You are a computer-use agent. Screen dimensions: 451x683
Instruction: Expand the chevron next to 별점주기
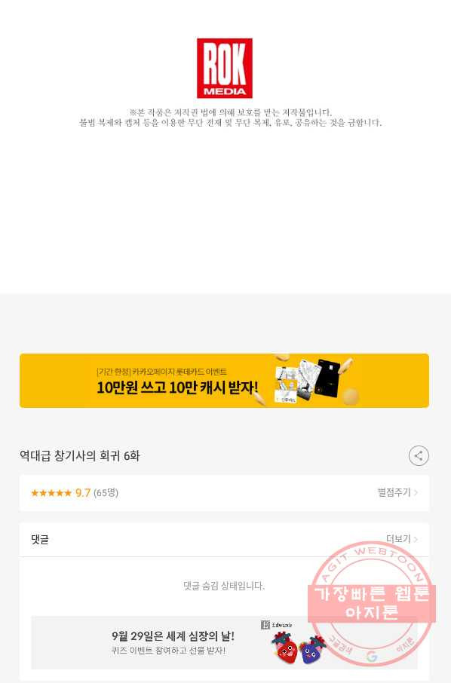point(416,492)
